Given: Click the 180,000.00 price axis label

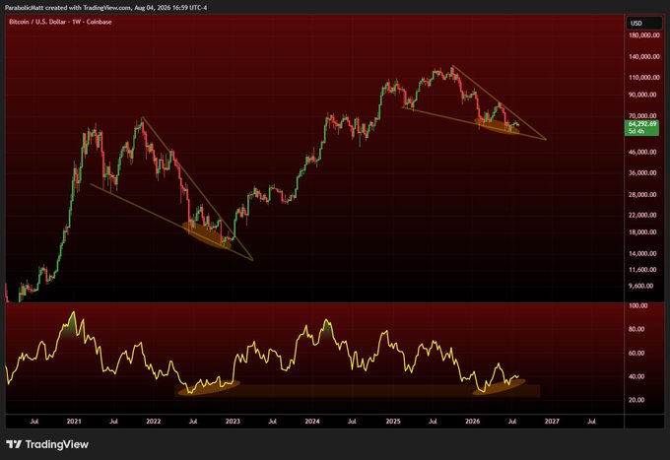Looking at the screenshot, I should point(644,35).
